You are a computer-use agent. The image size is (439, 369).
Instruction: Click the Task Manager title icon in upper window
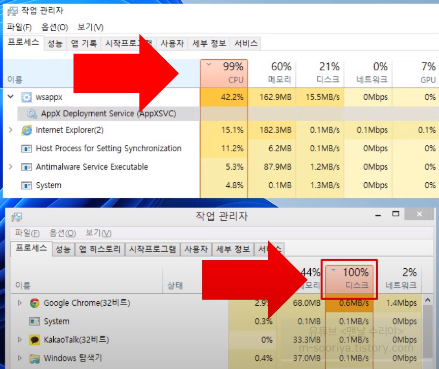pos(13,11)
